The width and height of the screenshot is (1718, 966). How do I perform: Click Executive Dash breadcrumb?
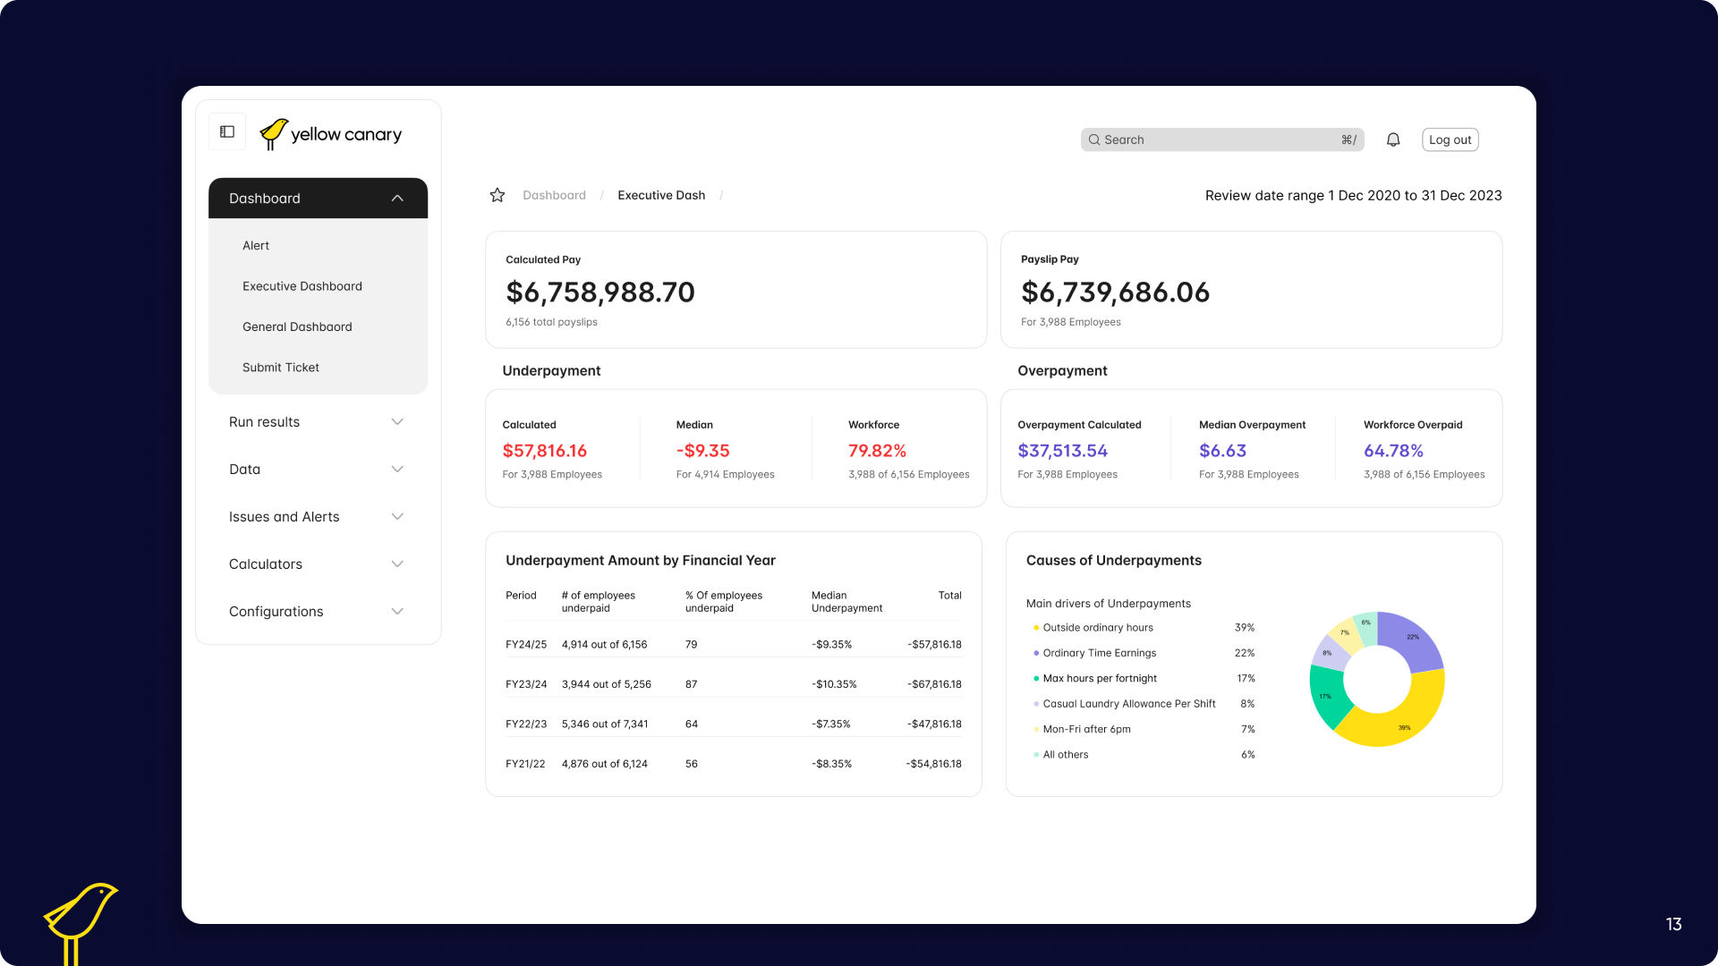(661, 195)
